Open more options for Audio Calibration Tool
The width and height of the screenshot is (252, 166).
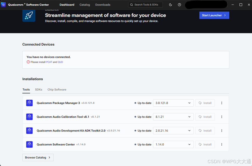point(222,117)
